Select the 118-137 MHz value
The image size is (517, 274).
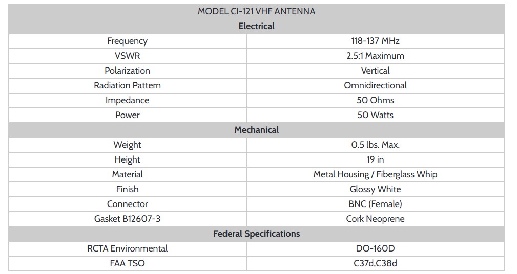pos(375,41)
